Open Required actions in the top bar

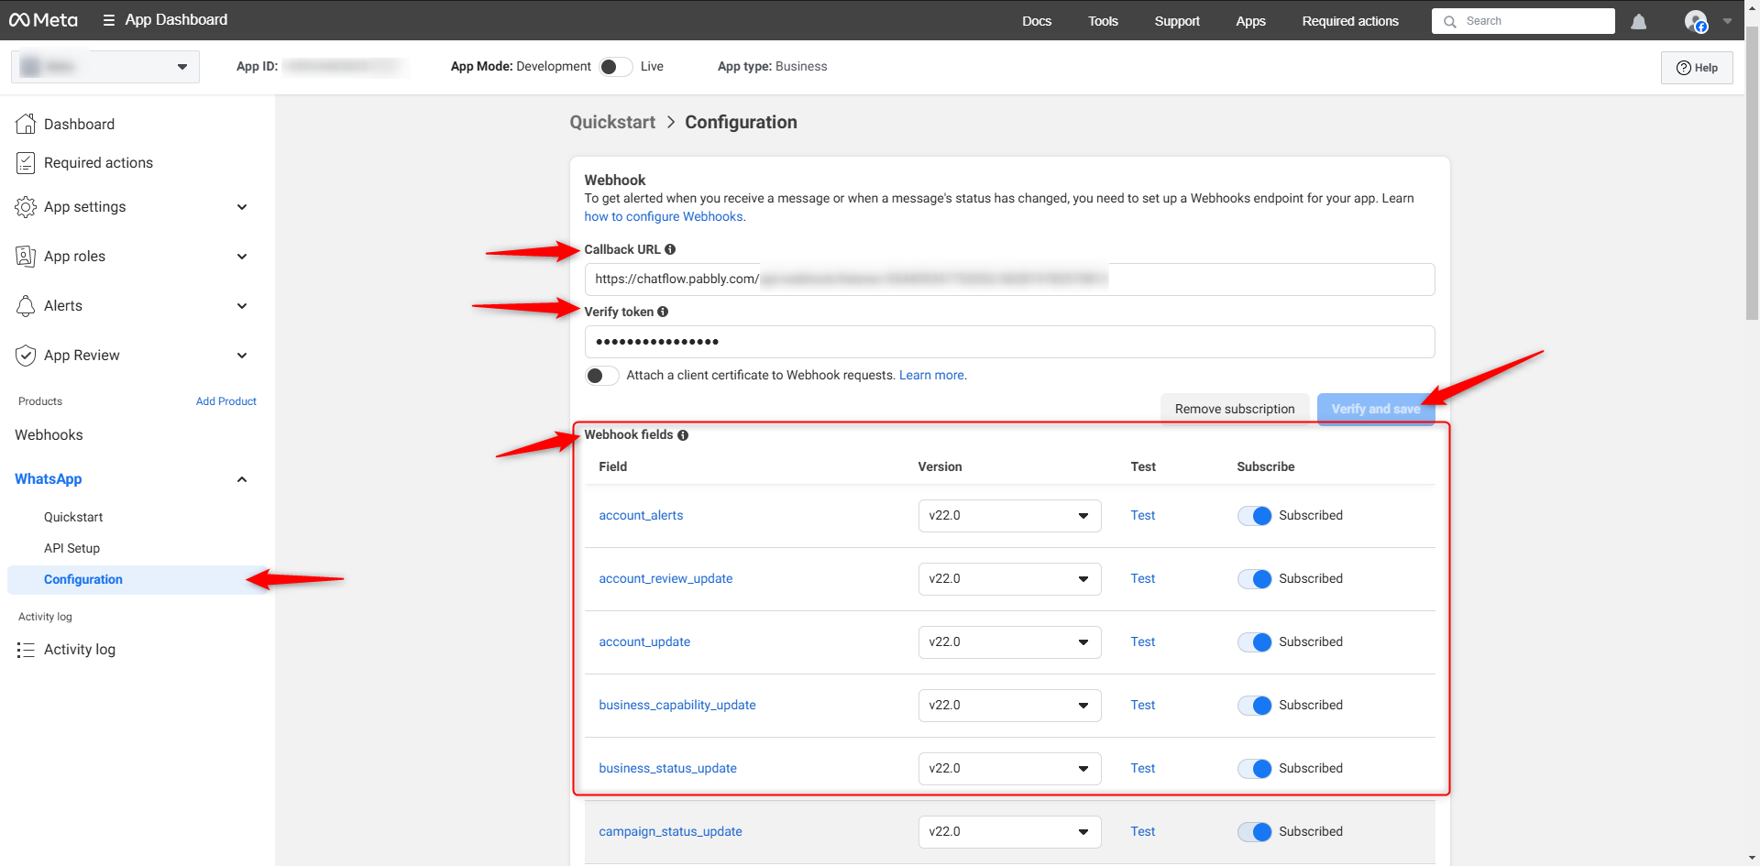tap(1350, 21)
